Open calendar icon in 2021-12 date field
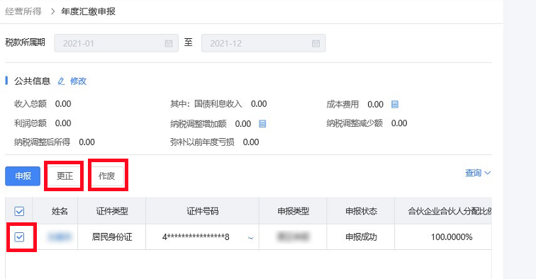This screenshot has height=279, width=536. click(316, 43)
